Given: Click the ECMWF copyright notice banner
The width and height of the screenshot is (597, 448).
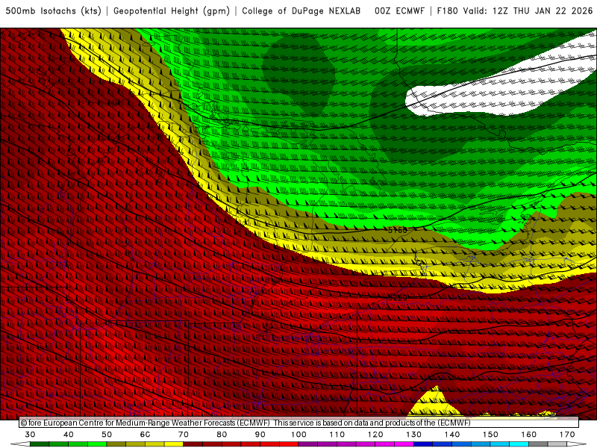Looking at the screenshot, I should (x=299, y=423).
